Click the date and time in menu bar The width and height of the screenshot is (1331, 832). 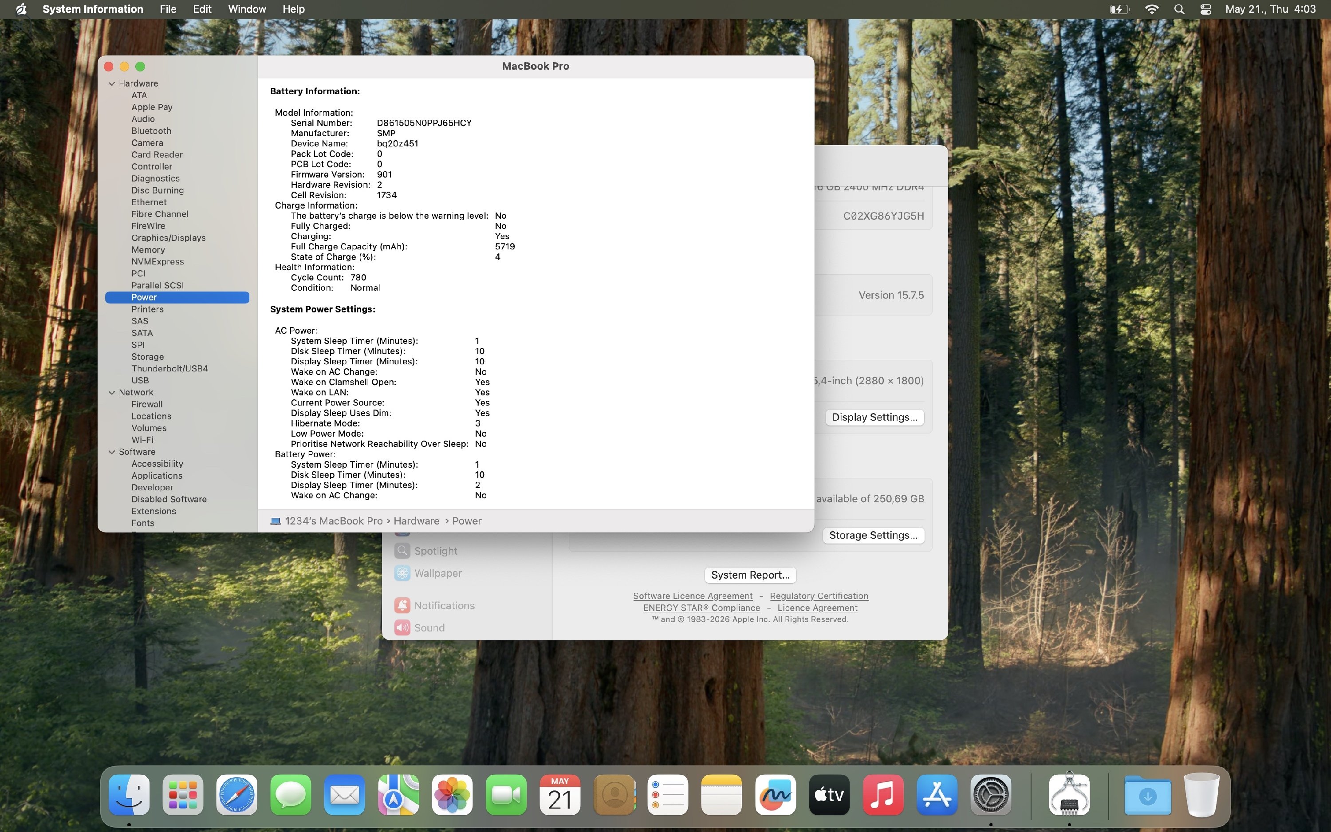(1271, 9)
